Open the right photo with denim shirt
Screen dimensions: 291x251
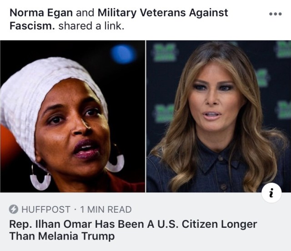pyautogui.click(x=219, y=116)
